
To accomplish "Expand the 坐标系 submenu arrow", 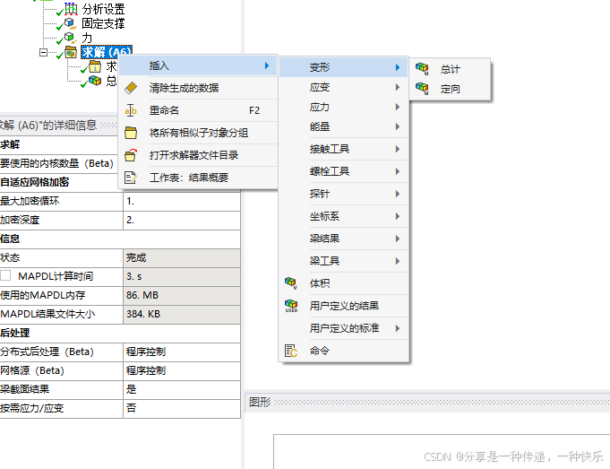I will (398, 216).
